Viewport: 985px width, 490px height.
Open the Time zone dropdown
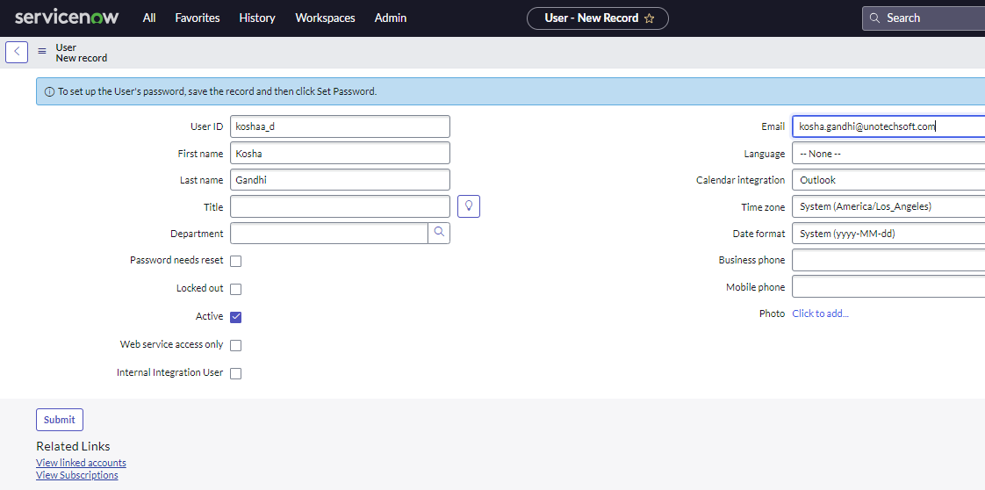point(887,207)
